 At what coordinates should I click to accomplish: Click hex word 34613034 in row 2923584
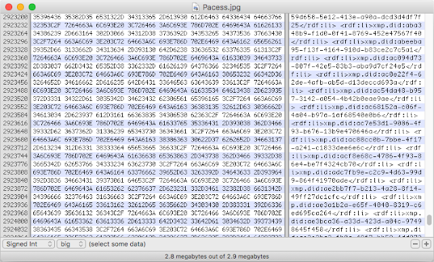(47, 115)
